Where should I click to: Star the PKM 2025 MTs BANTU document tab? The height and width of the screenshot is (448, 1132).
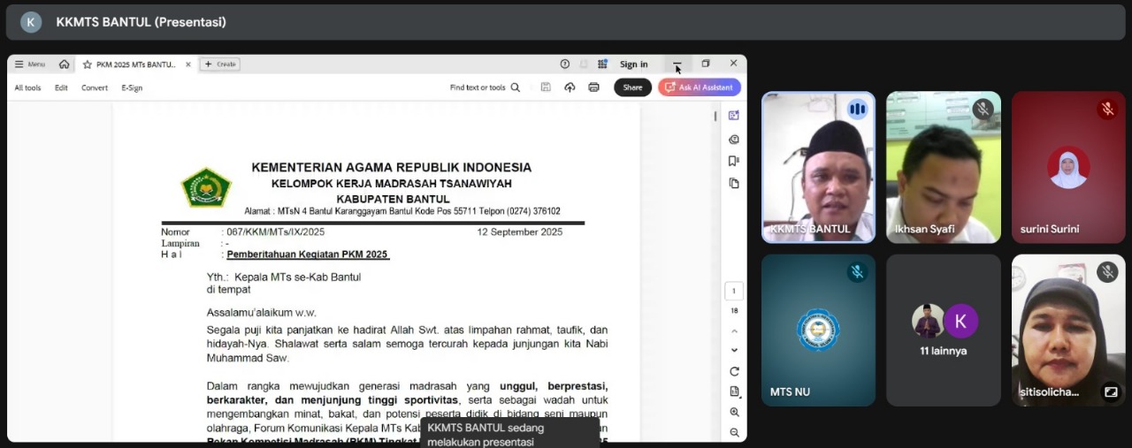(87, 65)
